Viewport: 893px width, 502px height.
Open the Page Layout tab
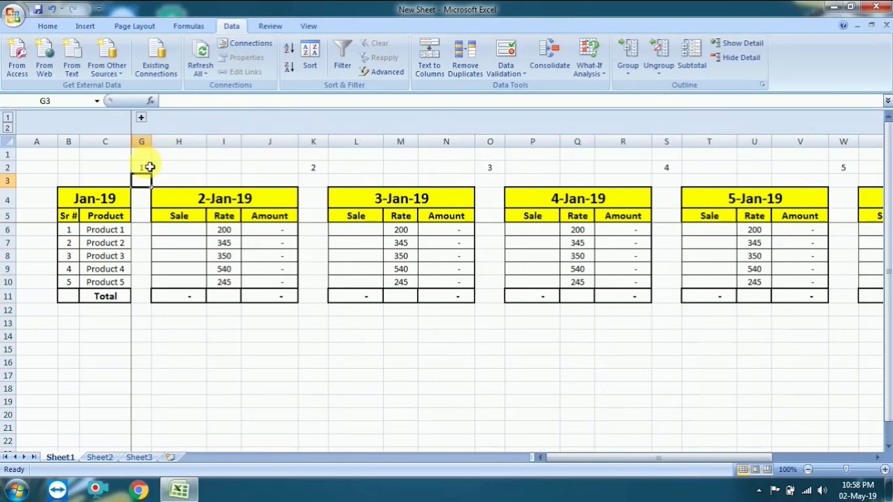tap(135, 26)
